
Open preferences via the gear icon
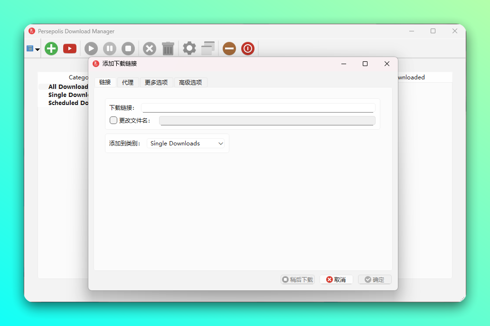coord(189,48)
